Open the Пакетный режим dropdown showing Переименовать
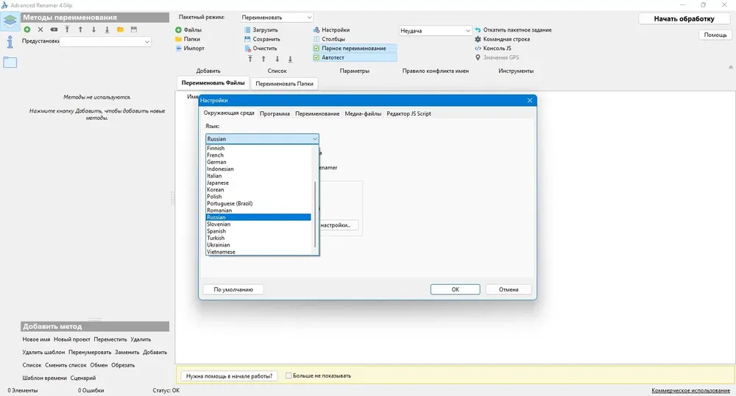This screenshot has width=736, height=396. coord(277,18)
